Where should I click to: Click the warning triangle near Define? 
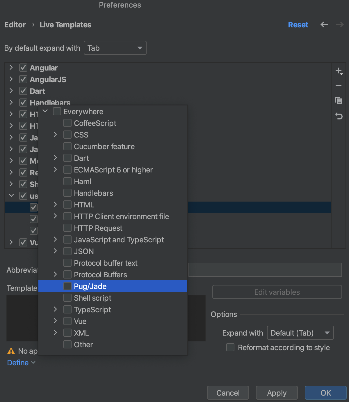click(11, 351)
